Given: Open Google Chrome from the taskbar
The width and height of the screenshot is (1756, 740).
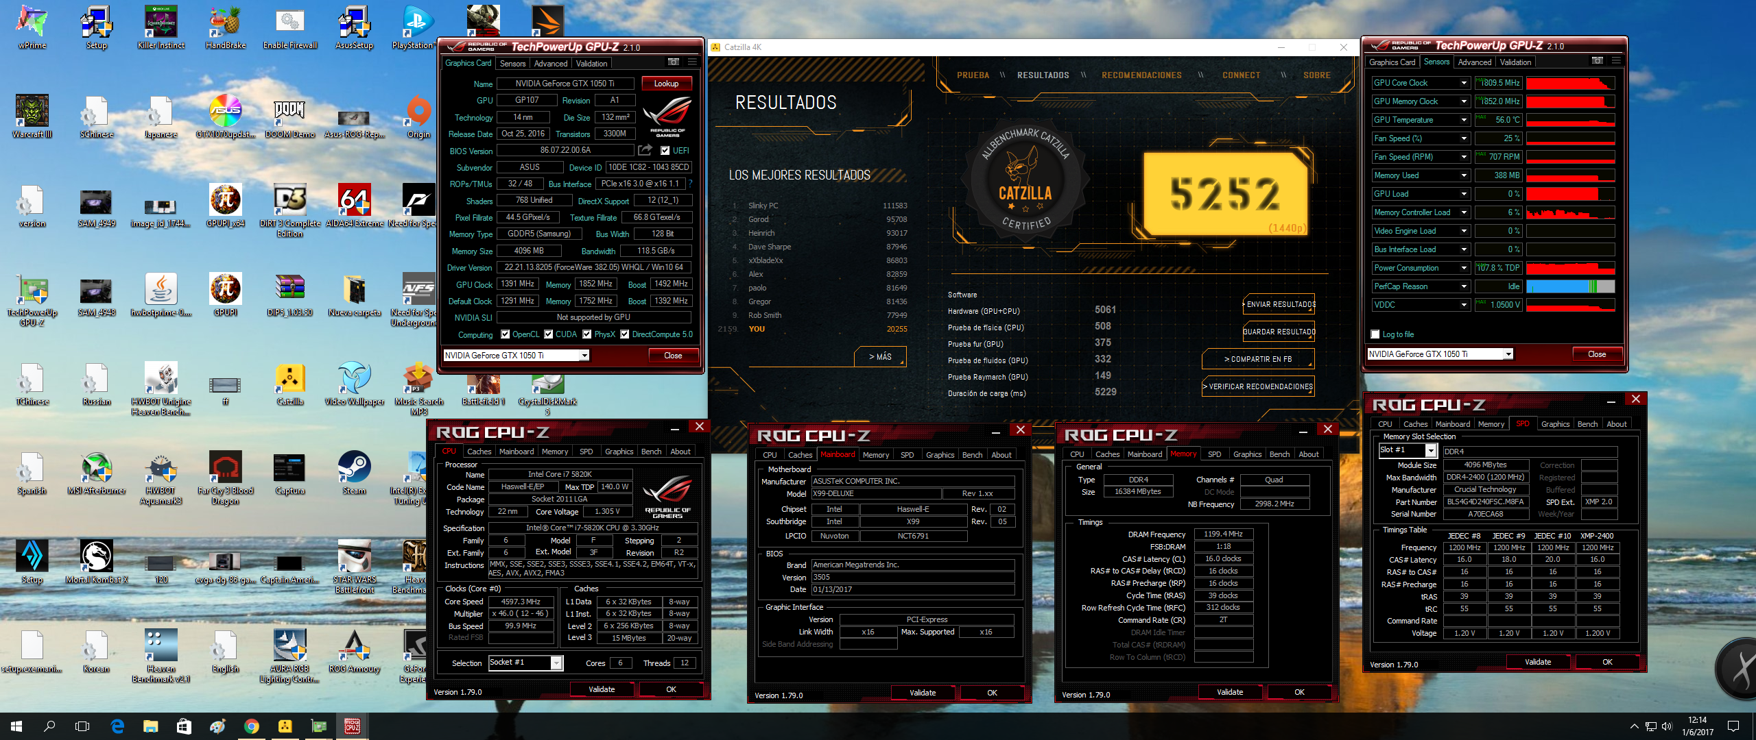Looking at the screenshot, I should click(251, 726).
